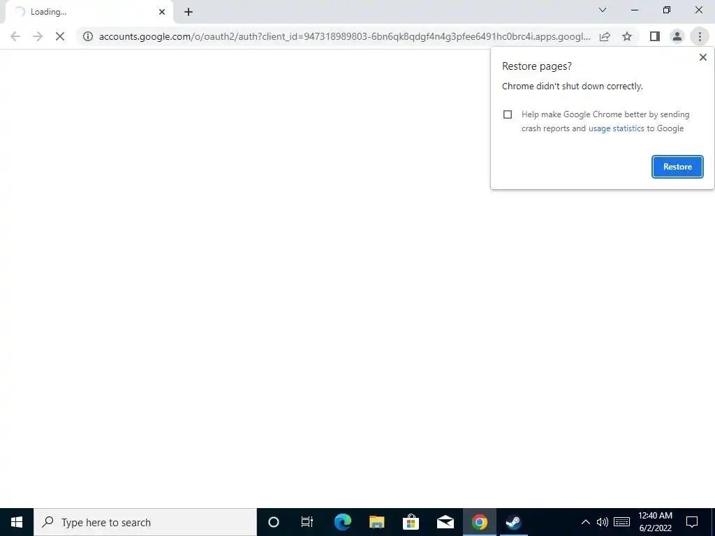Open the volume speaker control
This screenshot has height=536, width=715.
pos(603,522)
